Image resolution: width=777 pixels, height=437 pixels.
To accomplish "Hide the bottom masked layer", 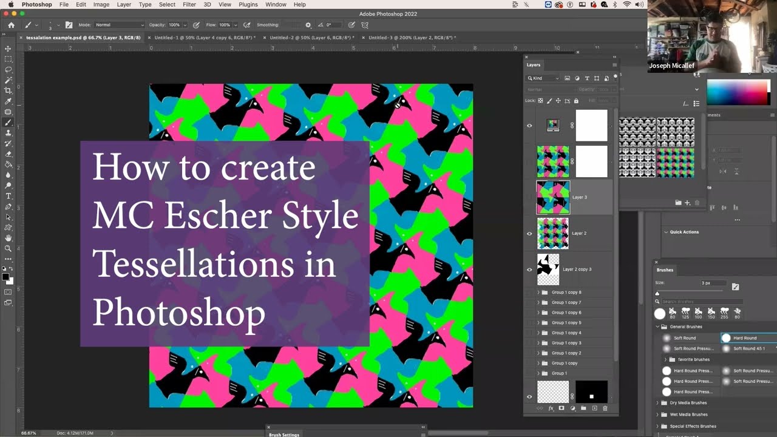I will pyautogui.click(x=529, y=397).
